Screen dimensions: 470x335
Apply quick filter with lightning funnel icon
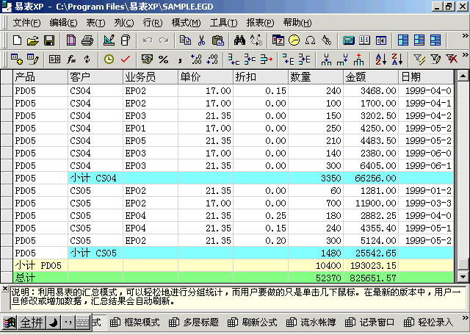pyautogui.click(x=419, y=59)
